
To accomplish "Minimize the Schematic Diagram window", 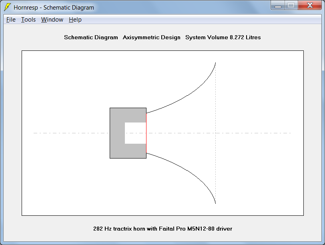I will (x=278, y=5).
